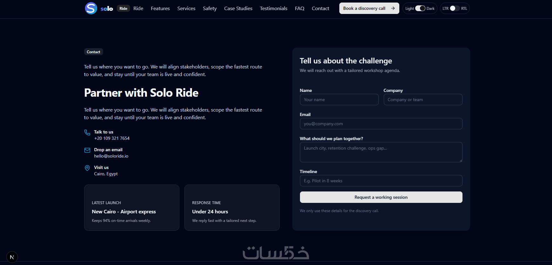This screenshot has height=265, width=552.
Task: Click the envelope icon beside Drop an email
Action: click(87, 150)
